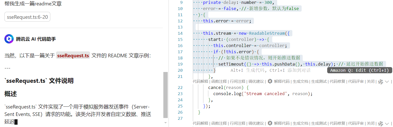Click 调优建议 in code lens below line 27

coord(256,123)
